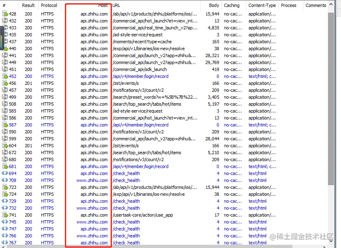Click body size 5,210 in row 672
This screenshot has width=341, height=248.
[x=213, y=153]
